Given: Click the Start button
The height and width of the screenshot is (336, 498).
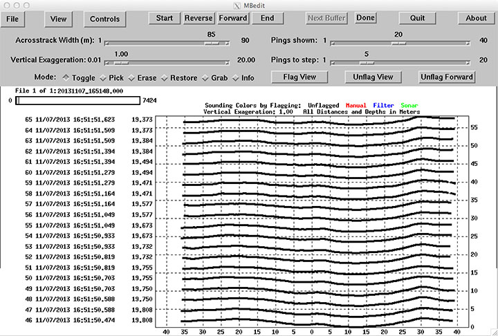Looking at the screenshot, I should pos(165,18).
